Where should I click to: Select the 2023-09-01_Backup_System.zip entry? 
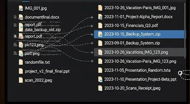(x=132, y=43)
